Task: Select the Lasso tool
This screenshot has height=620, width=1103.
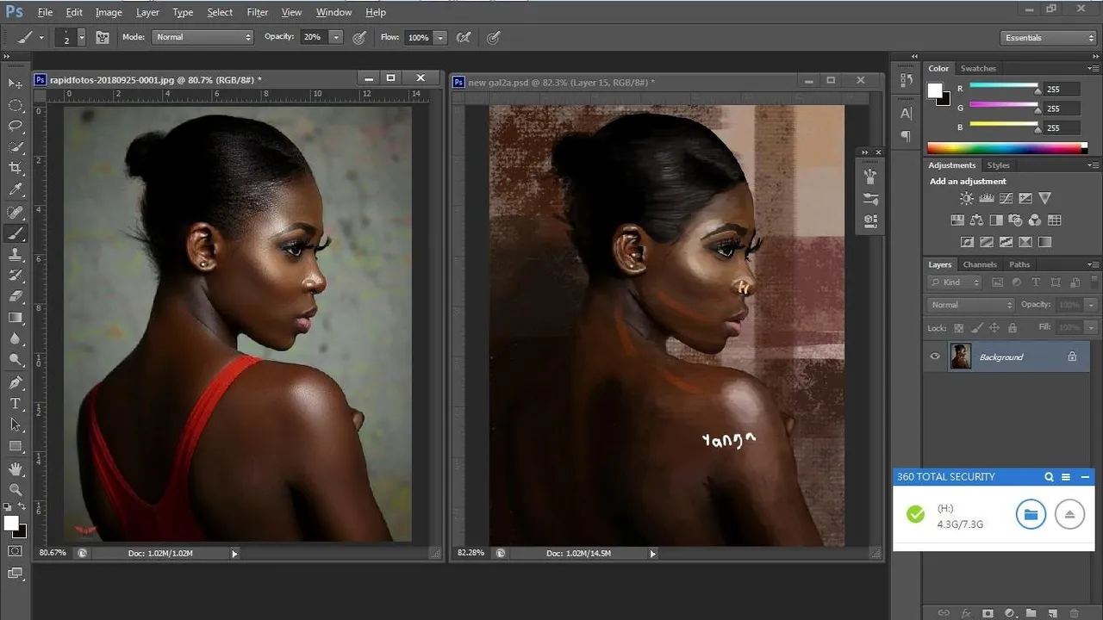Action: pyautogui.click(x=16, y=127)
